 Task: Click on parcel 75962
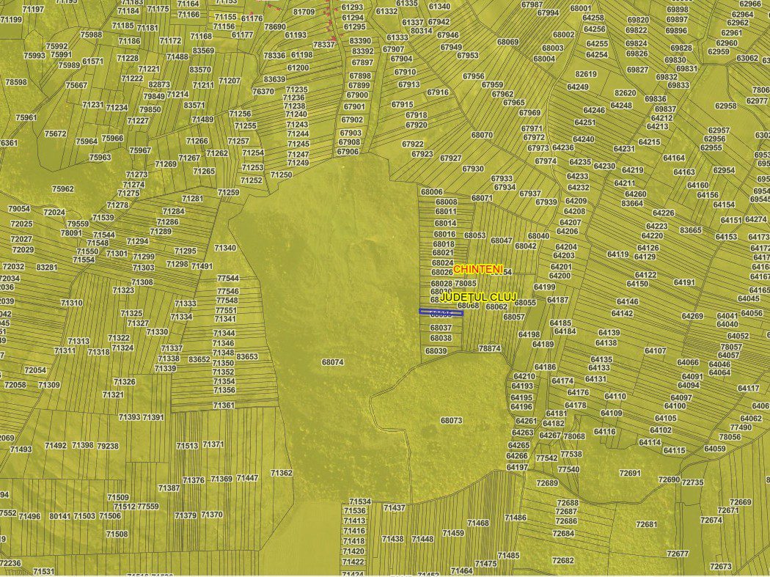click(x=63, y=188)
